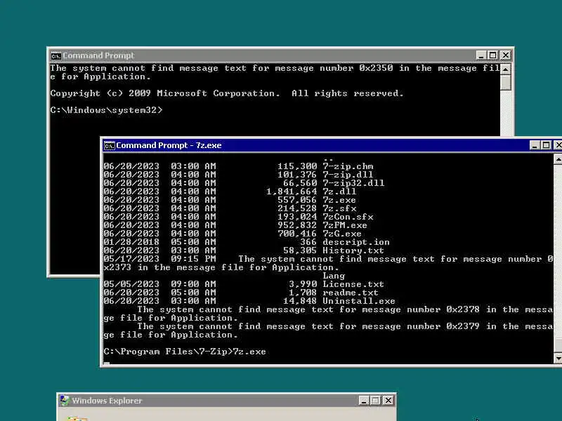Viewport: 562px width, 421px height.
Task: Click scroll up arrow in 7z.exe Command Prompt
Action: [x=558, y=159]
